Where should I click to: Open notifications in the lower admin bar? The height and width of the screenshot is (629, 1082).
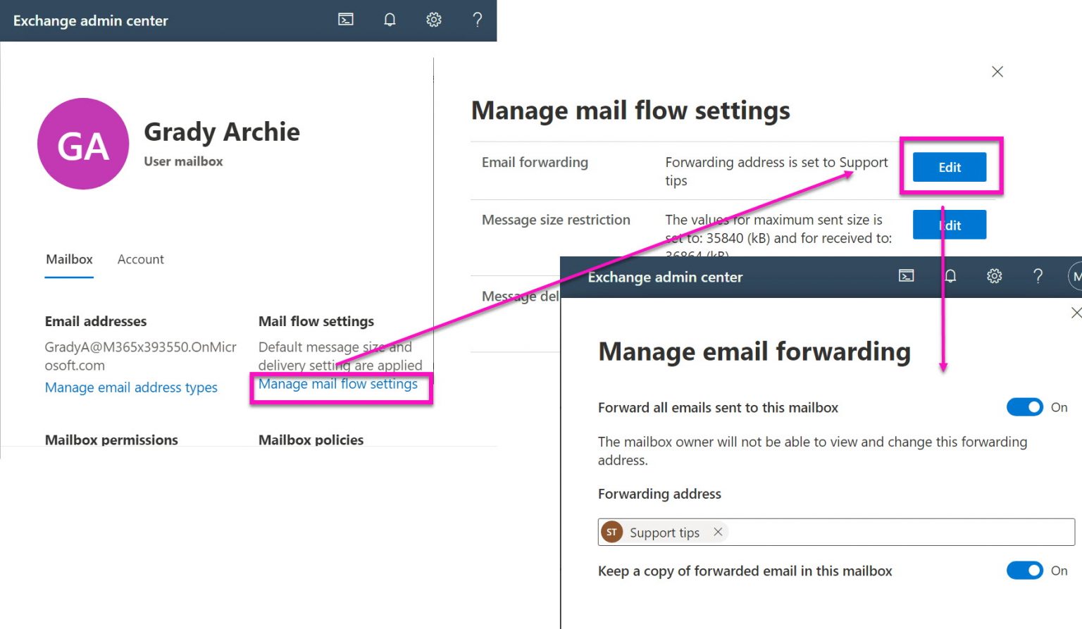[x=950, y=276]
